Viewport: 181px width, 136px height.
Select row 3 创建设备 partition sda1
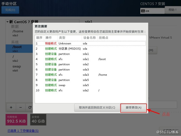click(90, 54)
